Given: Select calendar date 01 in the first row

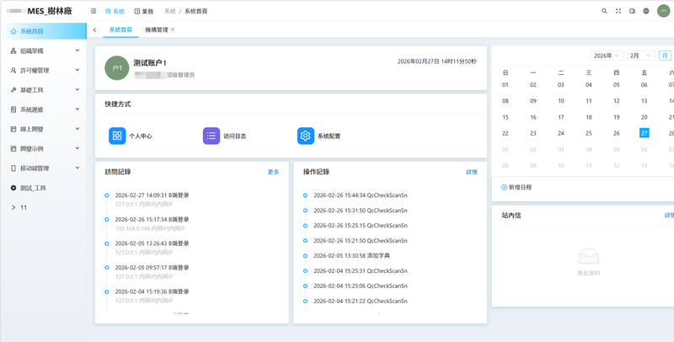Looking at the screenshot, I should (x=505, y=85).
